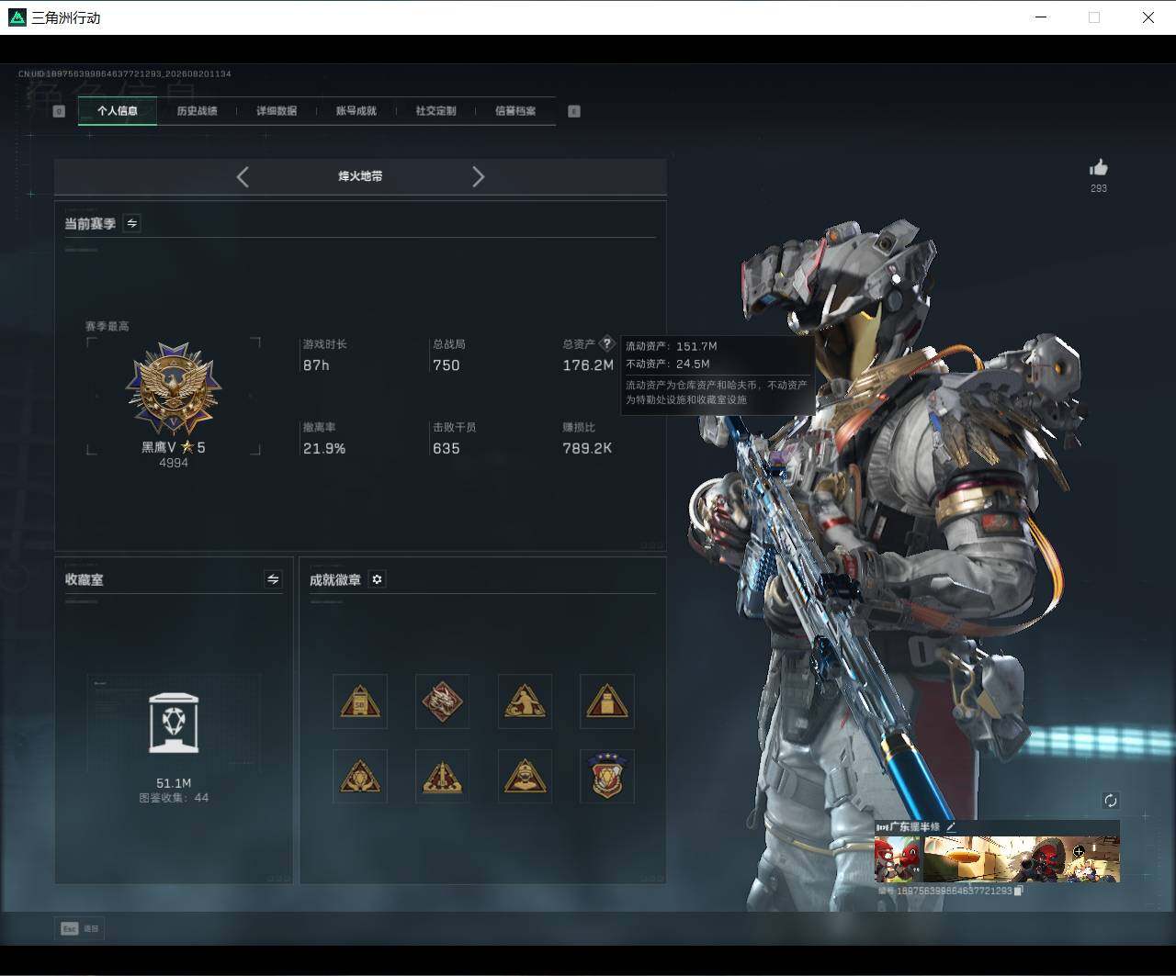This screenshot has height=976, width=1176.
Task: Close the 三角洲行动 window
Action: tap(1148, 17)
